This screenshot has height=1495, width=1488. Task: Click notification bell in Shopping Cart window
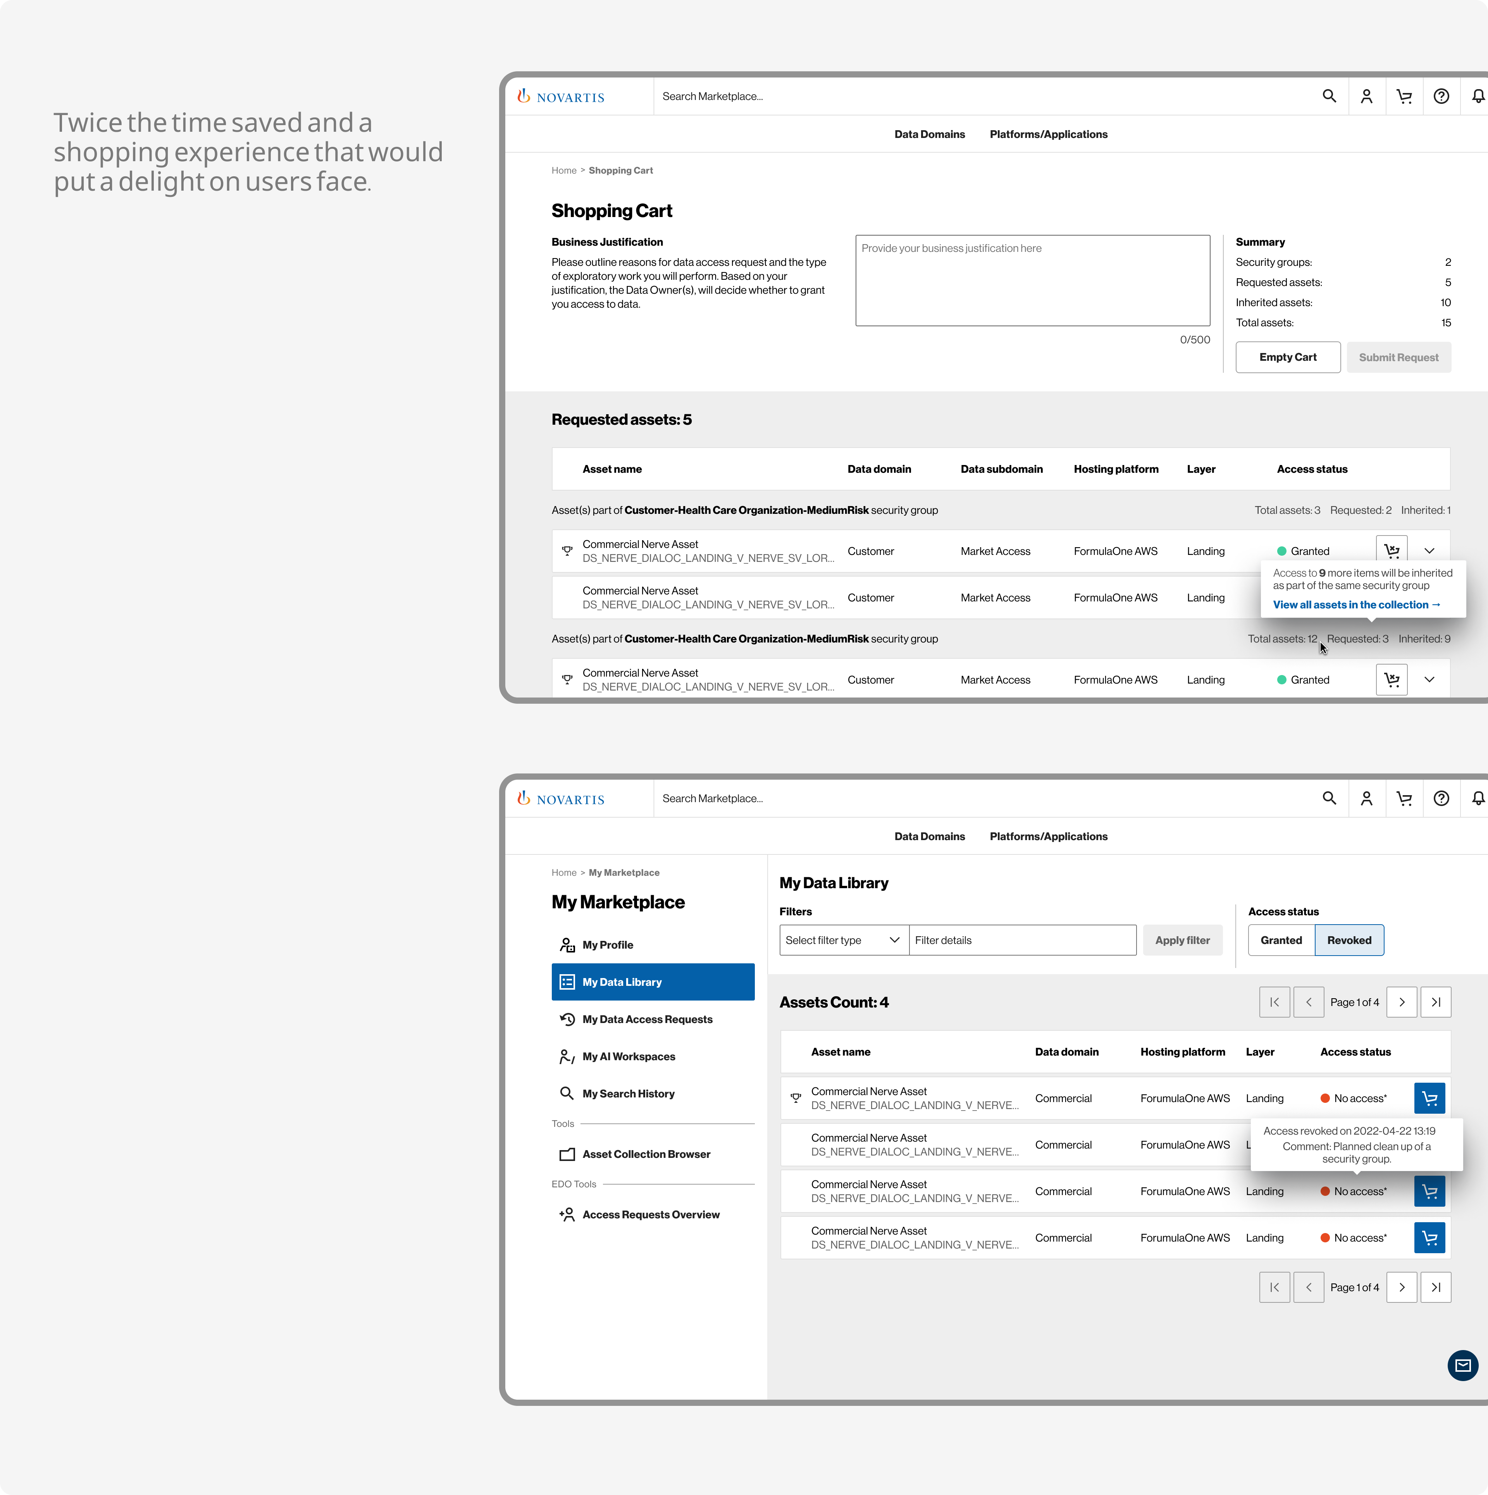[x=1478, y=96]
